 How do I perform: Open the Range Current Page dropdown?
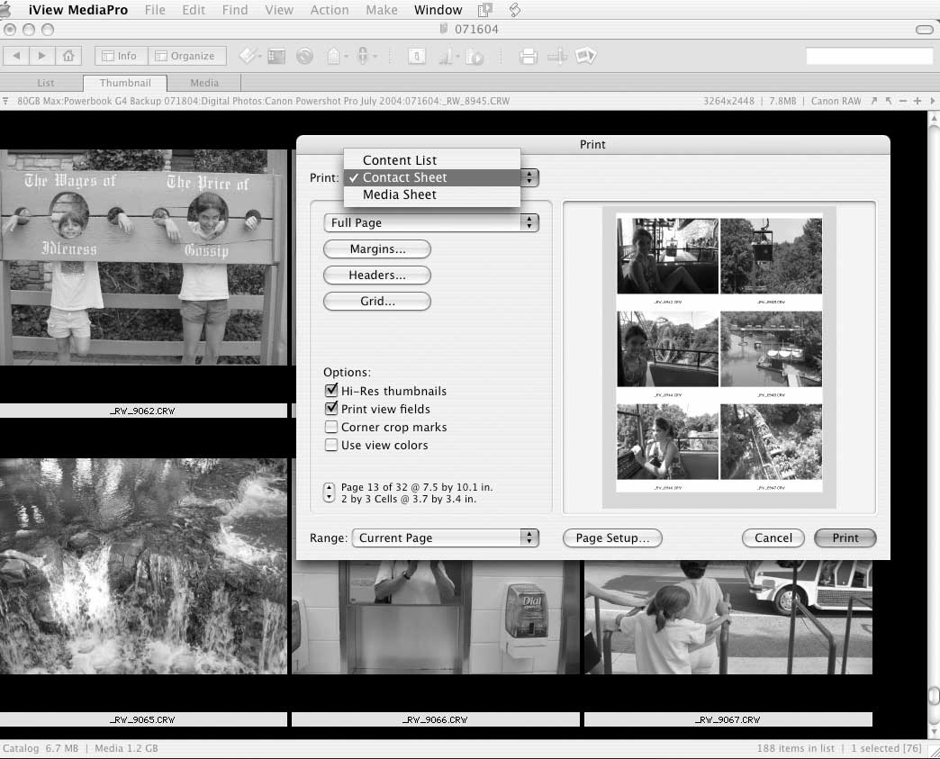tap(446, 538)
